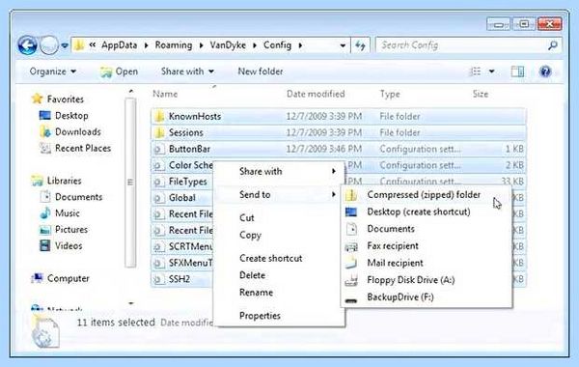This screenshot has width=579, height=367.
Task: Expand the arrow after Roaming breadcrumb
Action: (202, 45)
